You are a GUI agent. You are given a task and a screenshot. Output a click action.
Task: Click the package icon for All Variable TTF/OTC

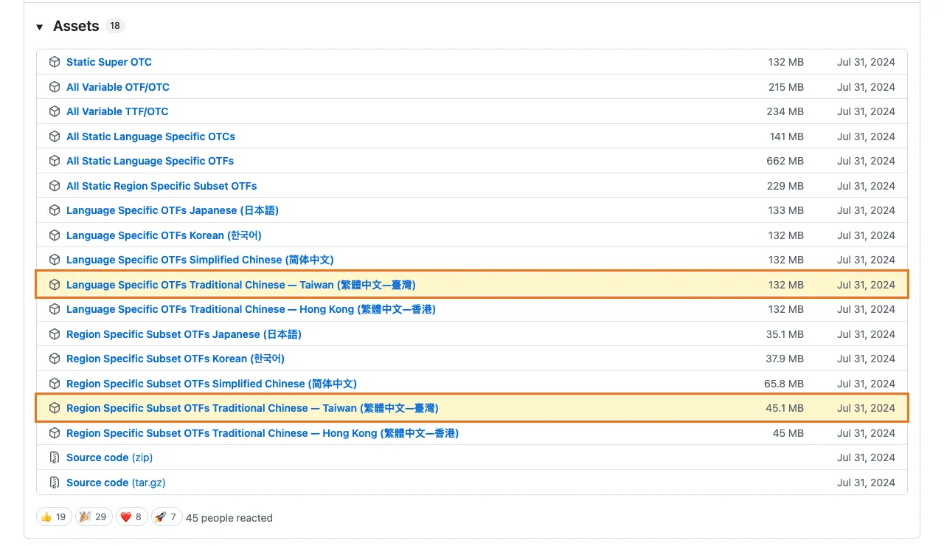pyautogui.click(x=55, y=111)
